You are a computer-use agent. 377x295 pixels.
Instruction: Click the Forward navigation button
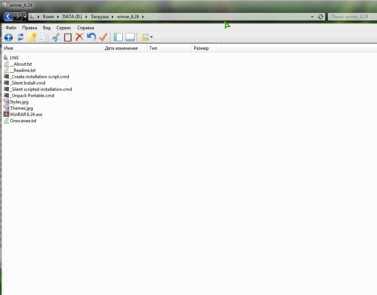[x=17, y=17]
